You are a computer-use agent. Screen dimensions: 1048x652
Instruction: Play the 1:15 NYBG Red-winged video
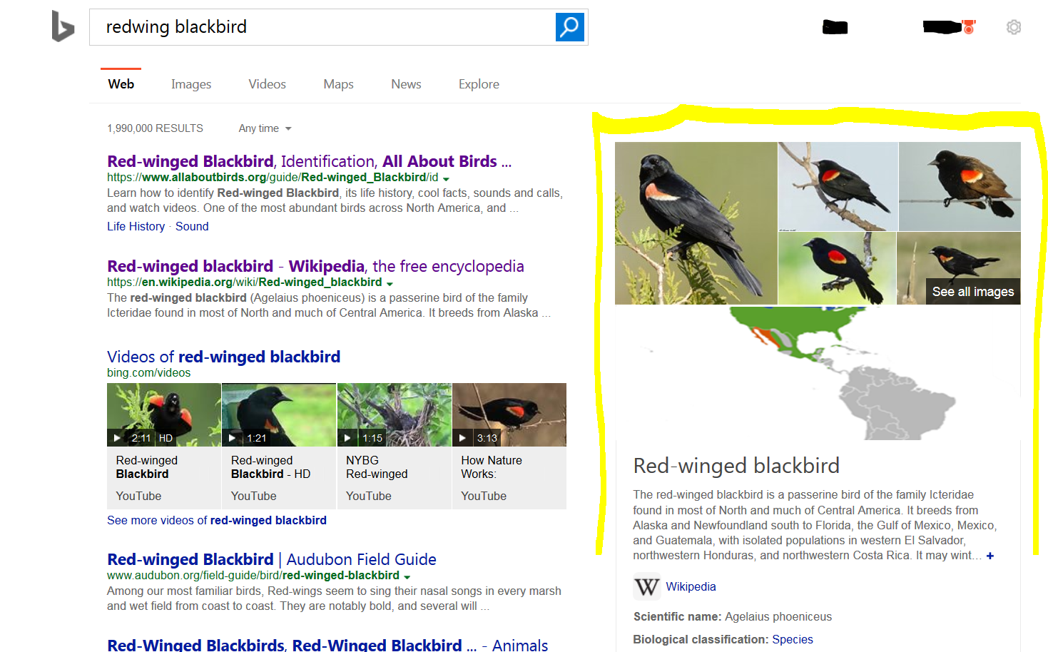(395, 414)
